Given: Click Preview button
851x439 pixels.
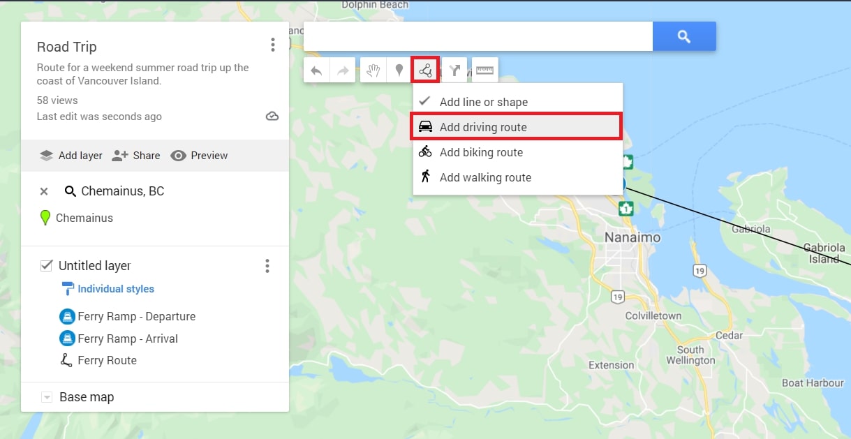Looking at the screenshot, I should [200, 156].
